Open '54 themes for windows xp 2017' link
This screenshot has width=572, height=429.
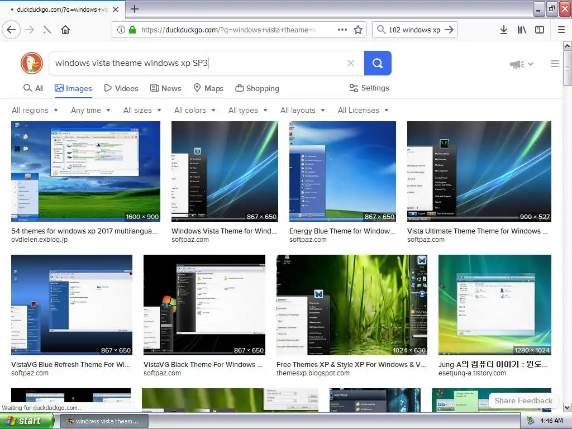[x=84, y=231]
